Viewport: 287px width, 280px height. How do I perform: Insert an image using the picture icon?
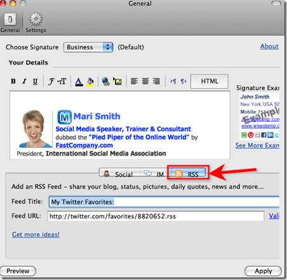pos(117,81)
